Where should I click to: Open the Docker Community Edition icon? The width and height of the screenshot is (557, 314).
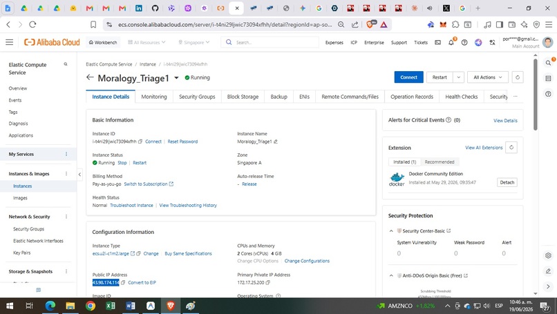[397, 179]
